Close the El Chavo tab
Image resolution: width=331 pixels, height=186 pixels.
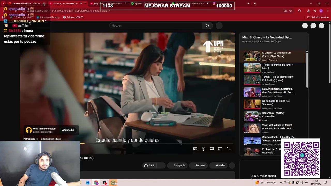[85, 3]
